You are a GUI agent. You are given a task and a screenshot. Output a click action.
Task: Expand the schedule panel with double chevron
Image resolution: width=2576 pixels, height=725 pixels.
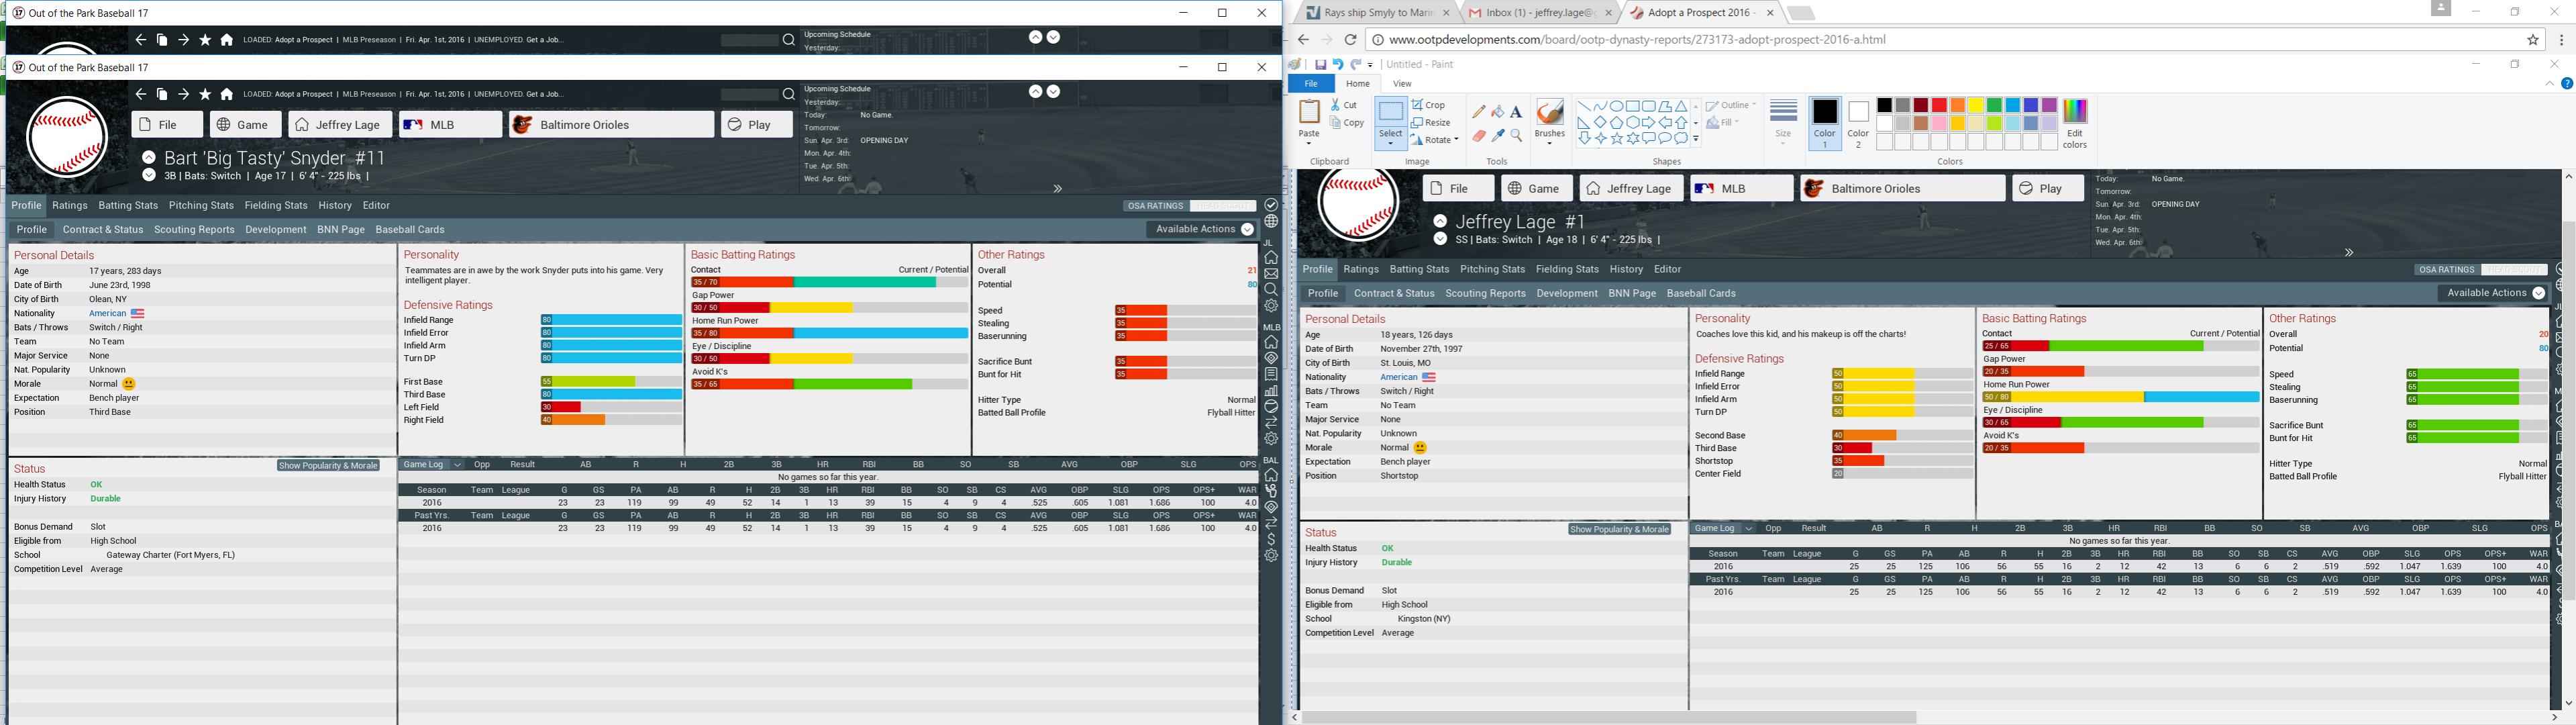pyautogui.click(x=1057, y=188)
